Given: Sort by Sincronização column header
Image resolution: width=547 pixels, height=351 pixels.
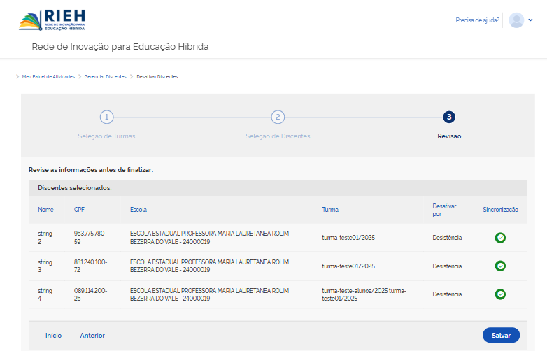Looking at the screenshot, I should (x=500, y=210).
